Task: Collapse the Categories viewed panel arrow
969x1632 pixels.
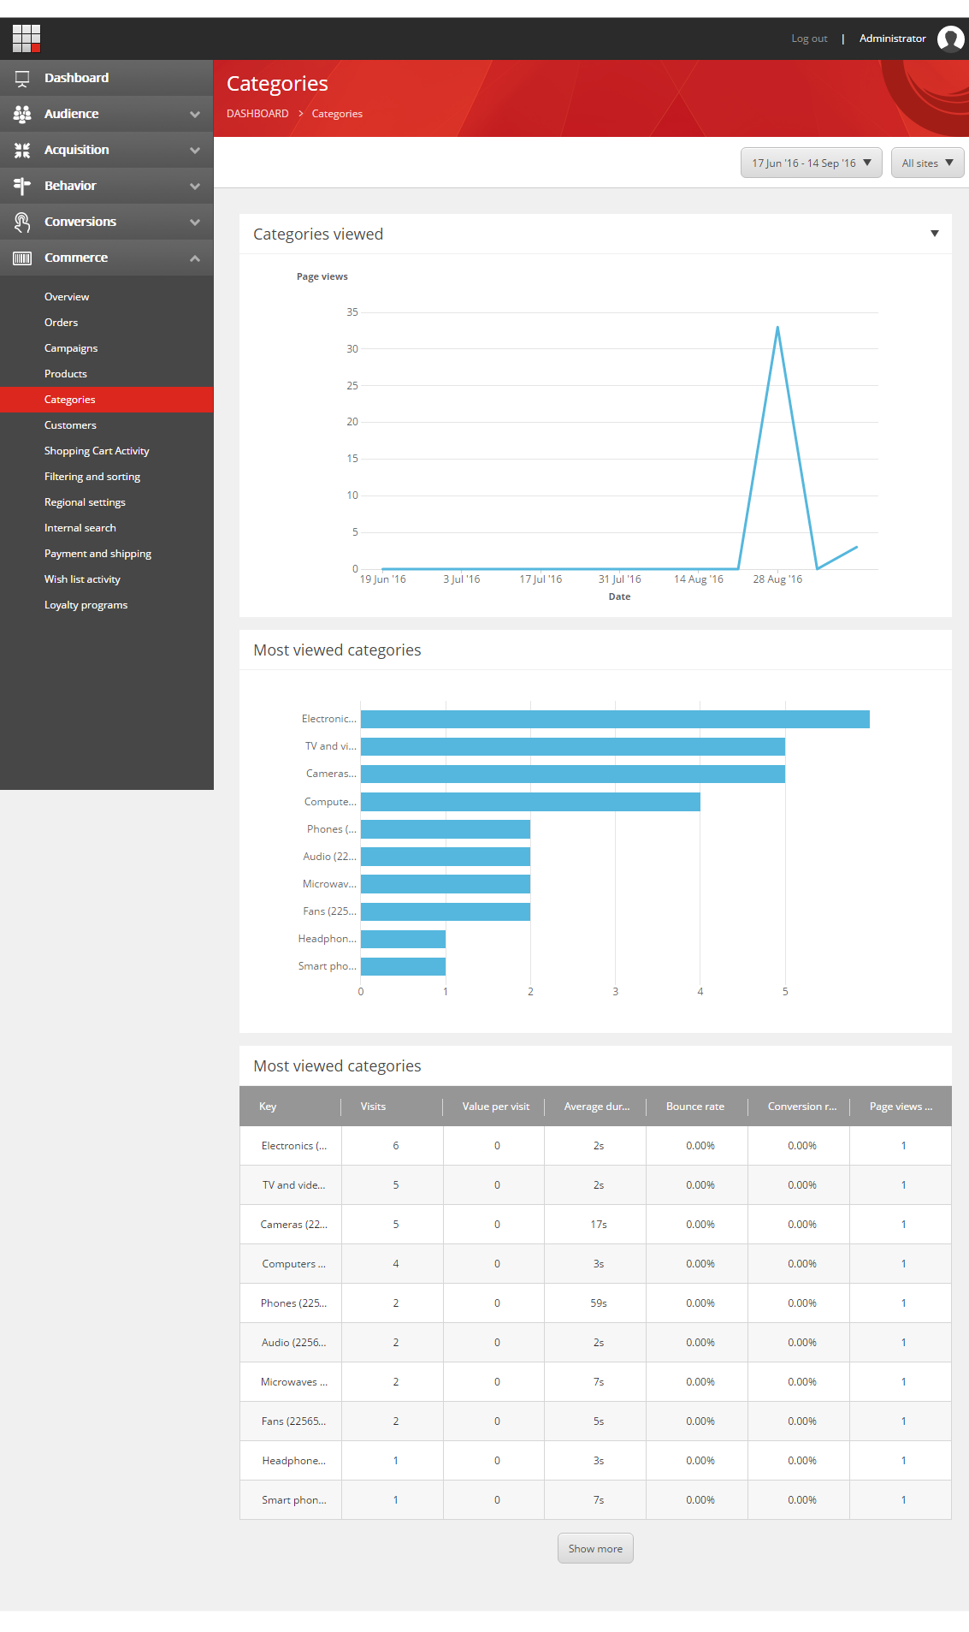Action: point(934,234)
